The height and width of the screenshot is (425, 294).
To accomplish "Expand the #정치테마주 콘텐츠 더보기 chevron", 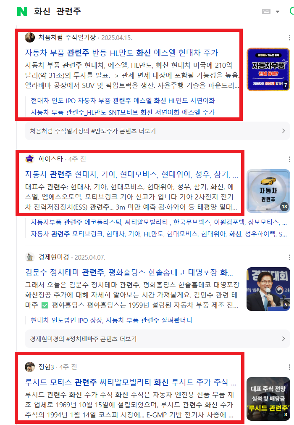I will click(x=283, y=339).
